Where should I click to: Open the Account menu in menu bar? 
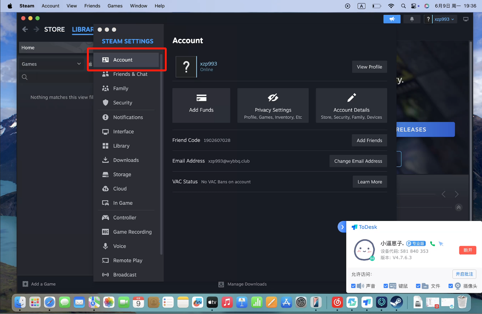coord(50,6)
